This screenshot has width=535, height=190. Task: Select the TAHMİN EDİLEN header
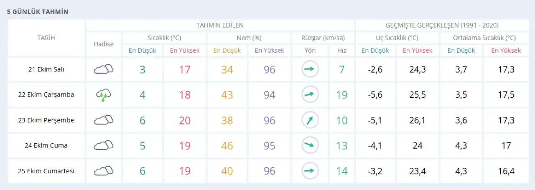220,25
